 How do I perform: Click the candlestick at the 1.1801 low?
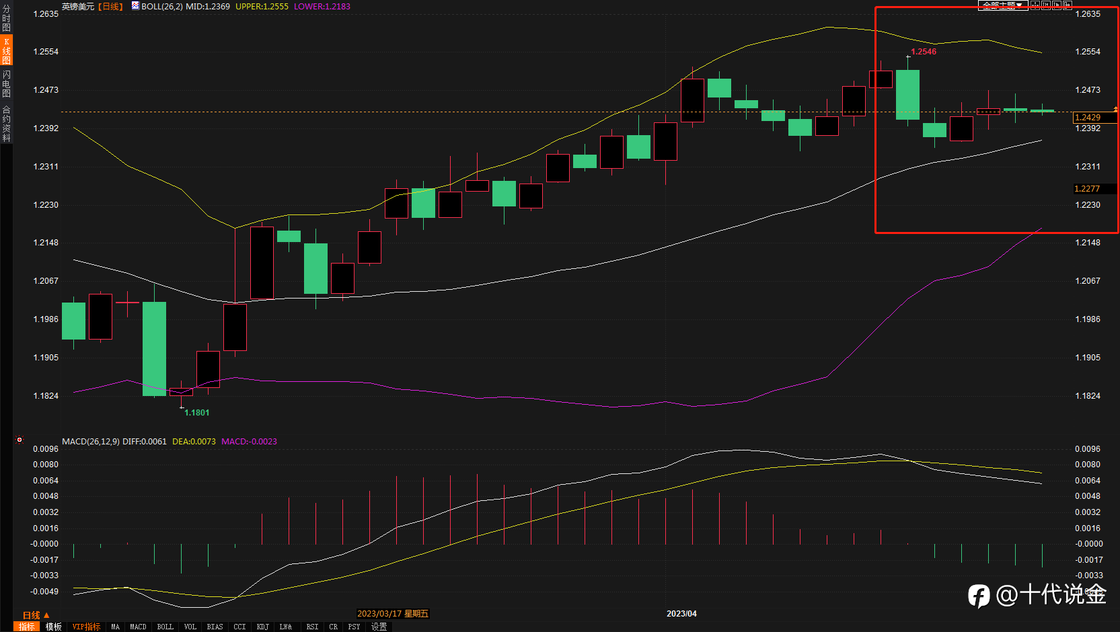(181, 392)
